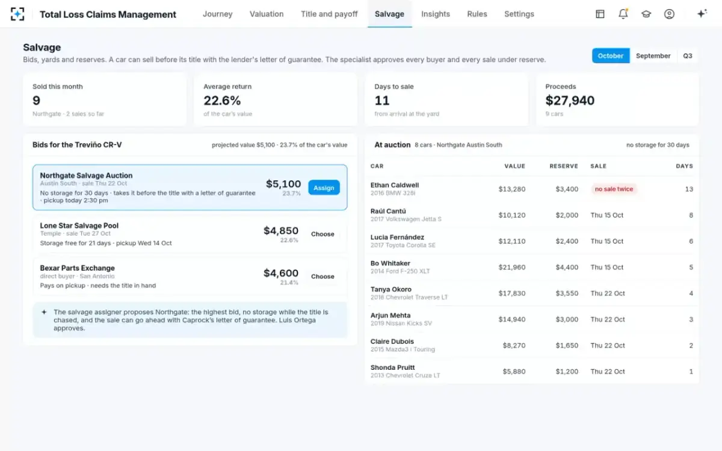The height and width of the screenshot is (451, 722).
Task: Click the $4,850 bid amount
Action: click(x=281, y=230)
